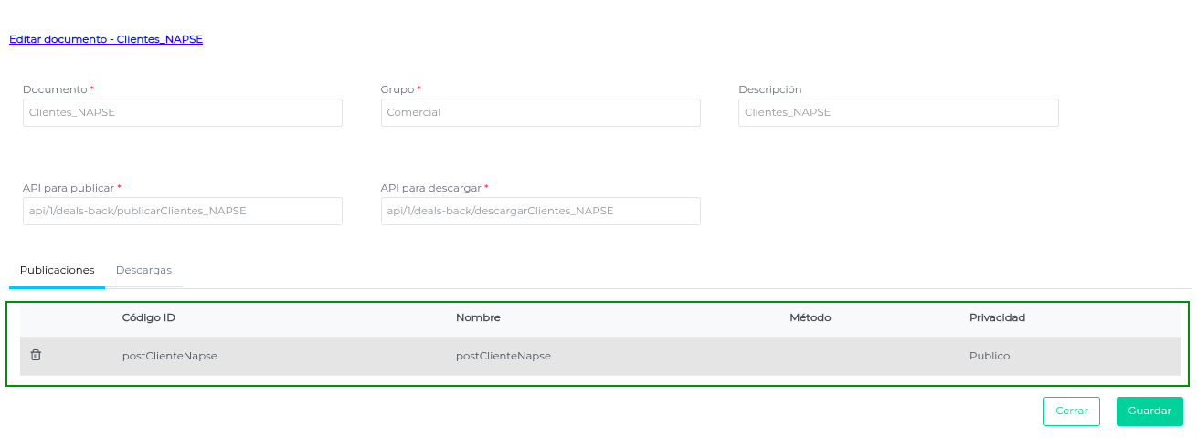Click the Publico privacy cell

[990, 356]
